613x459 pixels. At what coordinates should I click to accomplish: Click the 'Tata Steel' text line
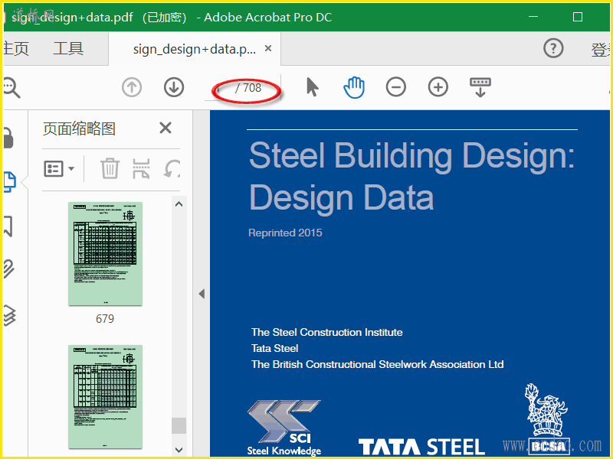(275, 348)
